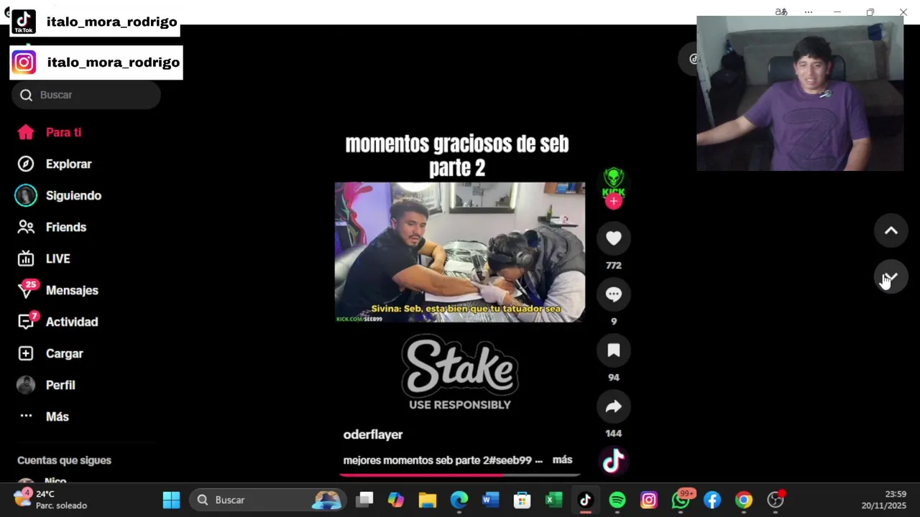Open the Cargar upload page

[x=50, y=353]
